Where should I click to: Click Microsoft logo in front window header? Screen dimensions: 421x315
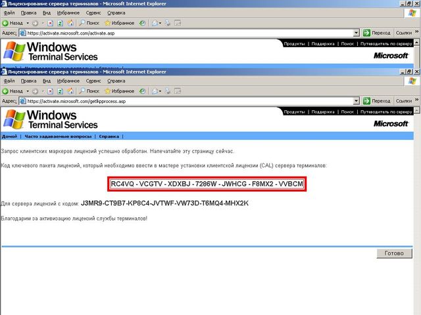[x=391, y=123]
